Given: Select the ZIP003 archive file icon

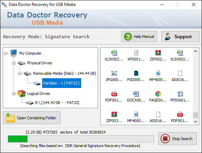Looking at the screenshot, I should click(114, 114).
